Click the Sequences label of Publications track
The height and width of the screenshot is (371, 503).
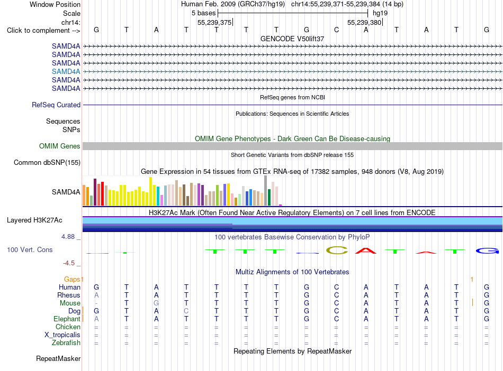63,121
